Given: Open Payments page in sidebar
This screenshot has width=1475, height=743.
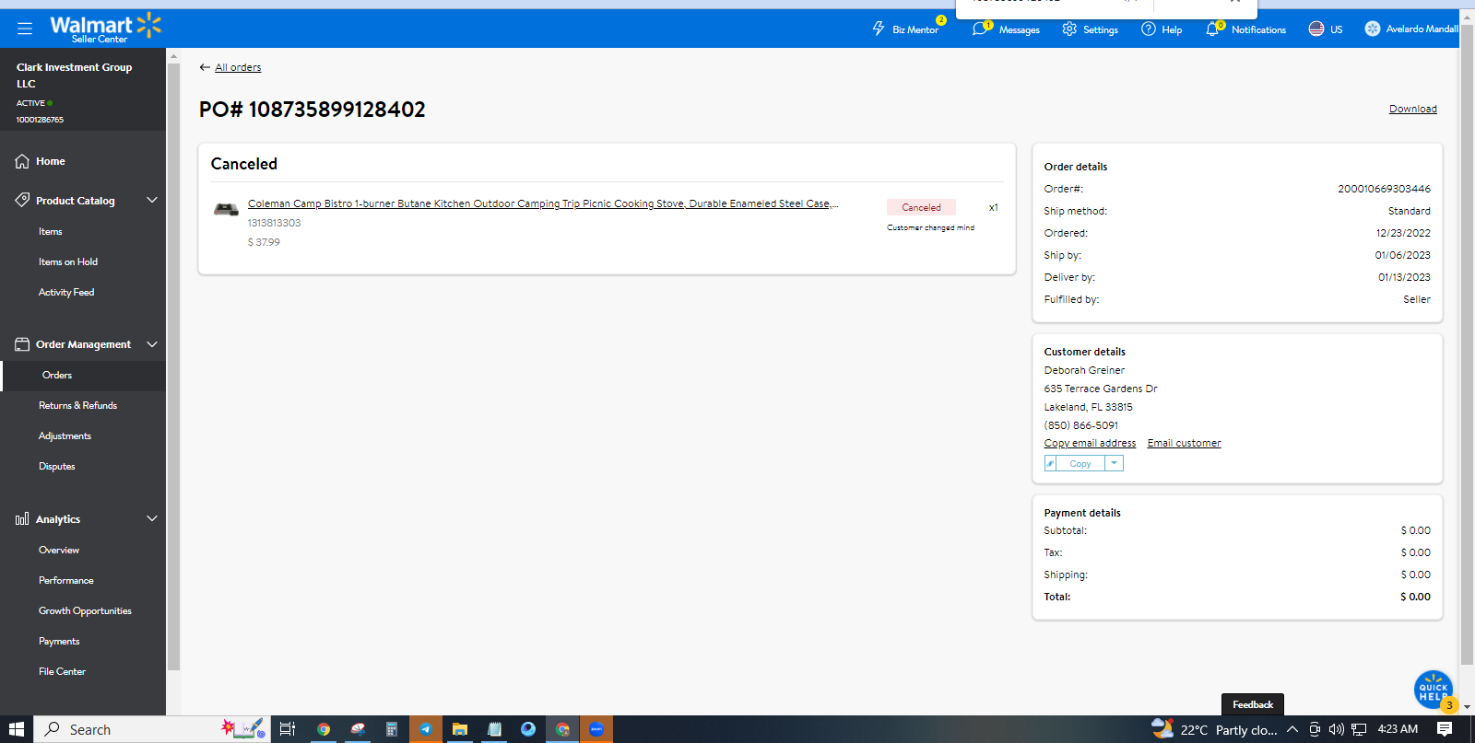Looking at the screenshot, I should 59,642.
